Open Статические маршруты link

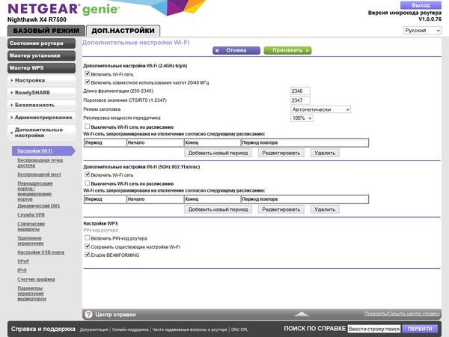(31, 226)
